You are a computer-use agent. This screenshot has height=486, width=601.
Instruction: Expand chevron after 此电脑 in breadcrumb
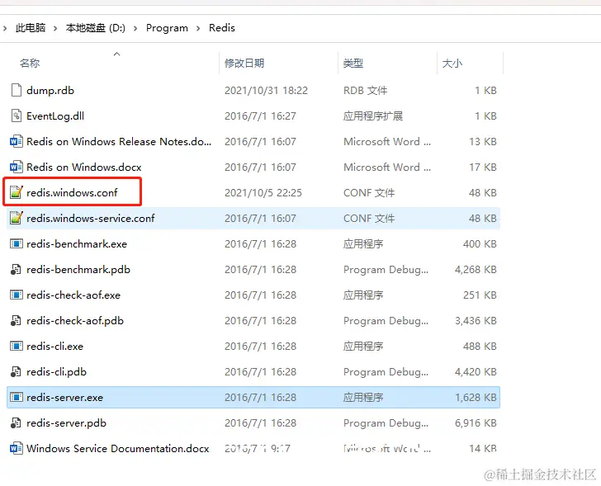pyautogui.click(x=55, y=28)
